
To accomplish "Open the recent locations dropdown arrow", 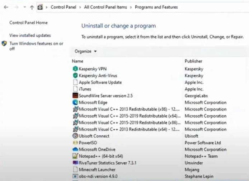I will coord(25,7).
